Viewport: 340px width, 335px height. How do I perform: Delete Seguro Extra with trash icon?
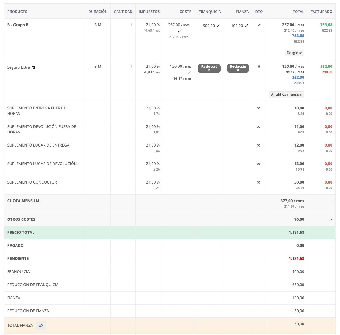tap(33, 67)
